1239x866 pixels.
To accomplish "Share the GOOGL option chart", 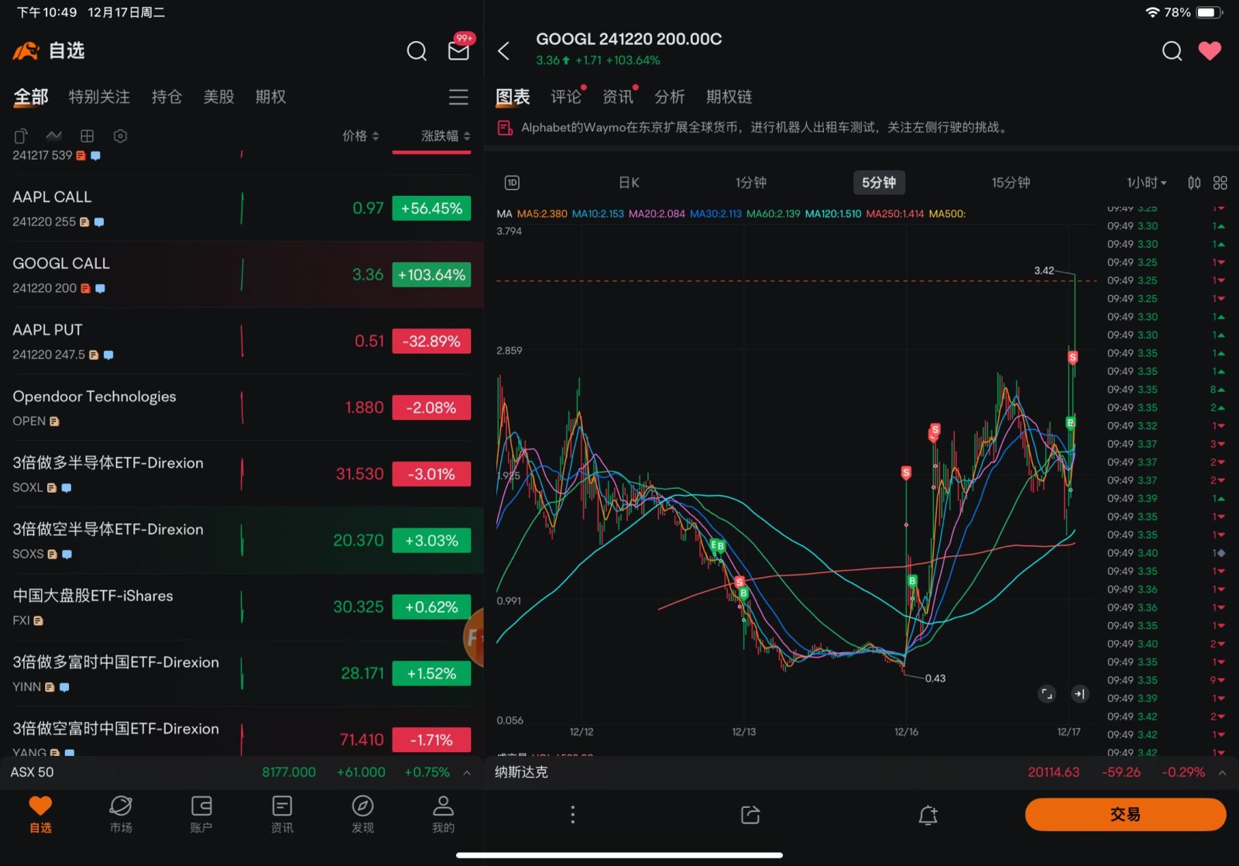I will tap(750, 814).
